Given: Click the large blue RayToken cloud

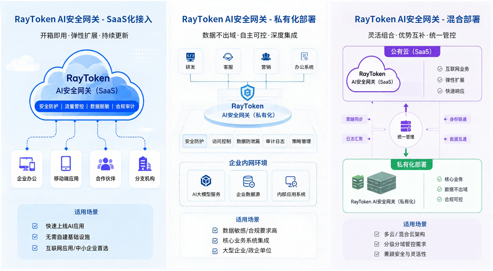Looking at the screenshot, I should pos(86,85).
